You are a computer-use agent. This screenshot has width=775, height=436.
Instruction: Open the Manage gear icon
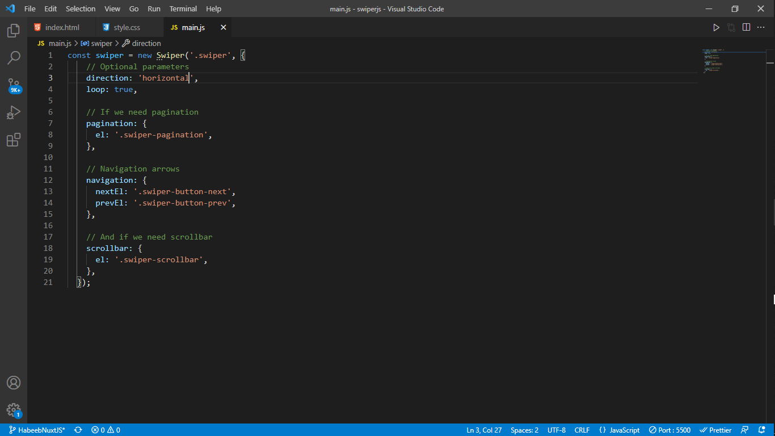click(x=14, y=410)
